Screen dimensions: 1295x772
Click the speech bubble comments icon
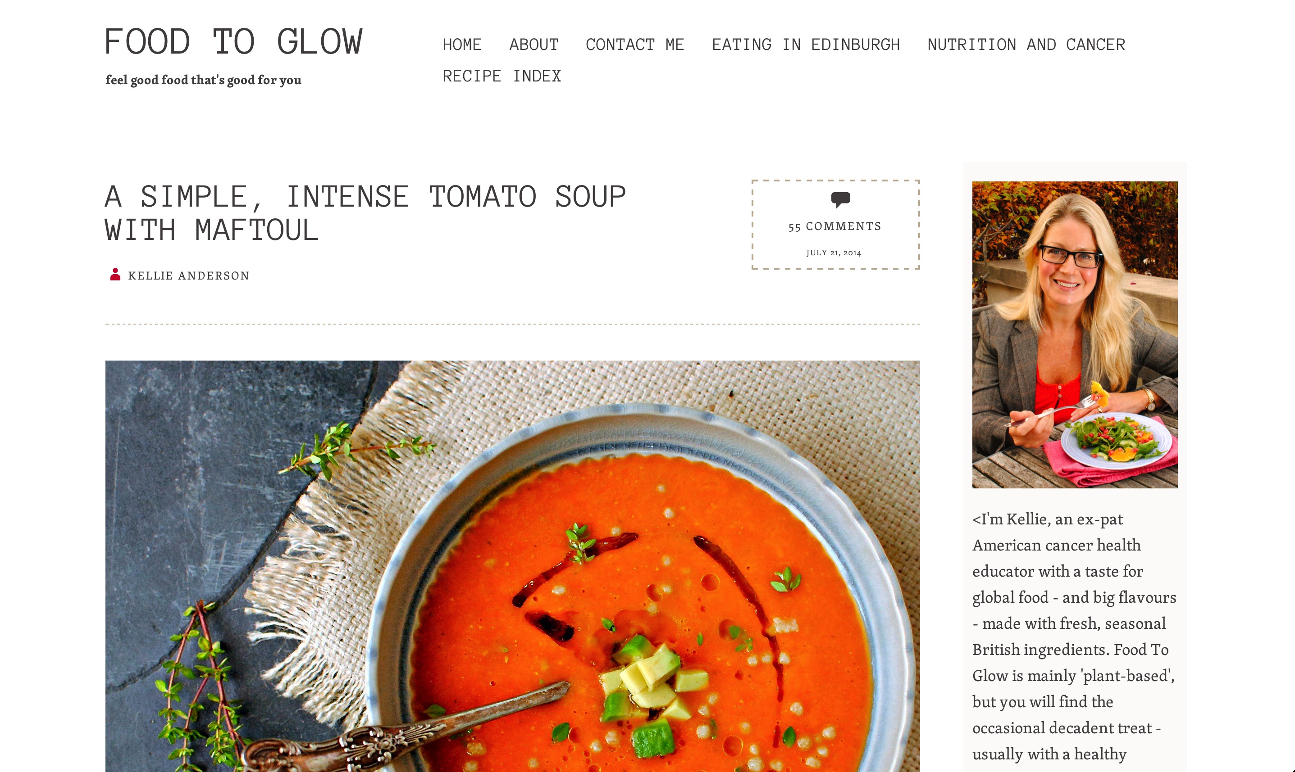click(840, 200)
